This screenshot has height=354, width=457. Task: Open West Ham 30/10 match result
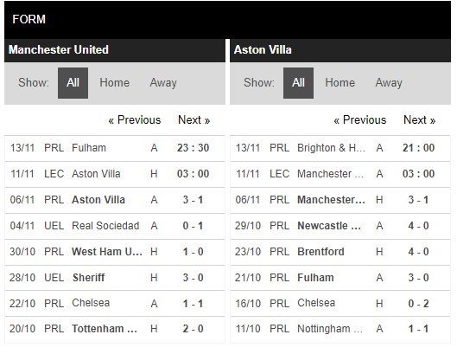(x=115, y=252)
